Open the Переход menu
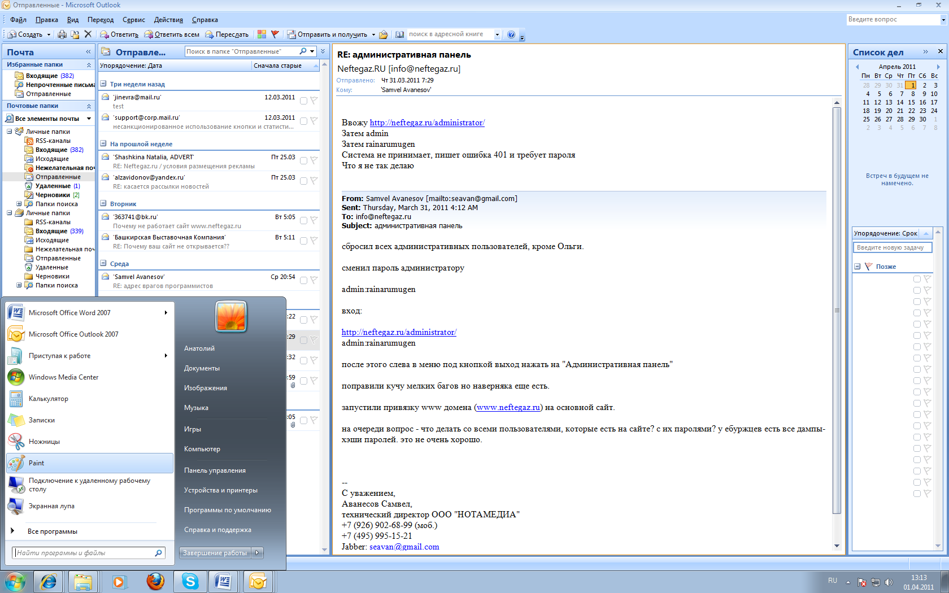Screen dimensions: 949x593 coord(101,20)
